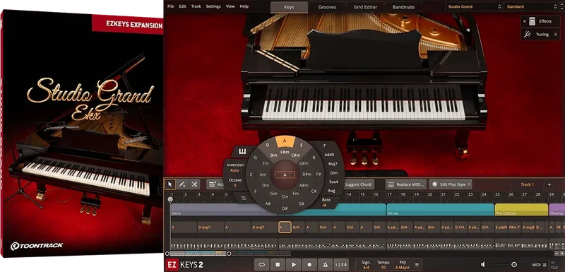The width and height of the screenshot is (565, 272).
Task: Select E chord on the wheel
Action: pos(302,146)
